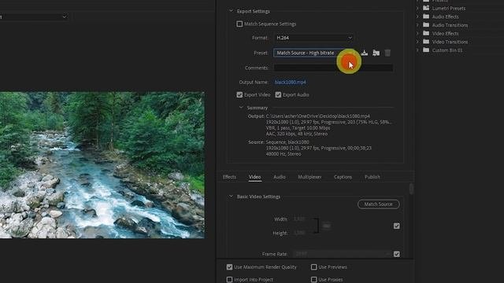Select the Custom Bin 01 label
Viewport: 504px width, 283px height.
(447, 50)
